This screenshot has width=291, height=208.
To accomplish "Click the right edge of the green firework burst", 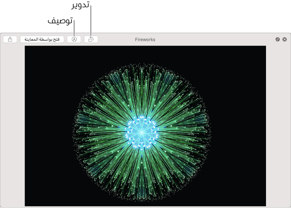I will [x=209, y=133].
